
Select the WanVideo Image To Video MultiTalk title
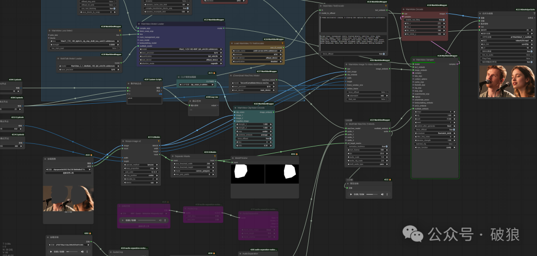click(x=365, y=64)
